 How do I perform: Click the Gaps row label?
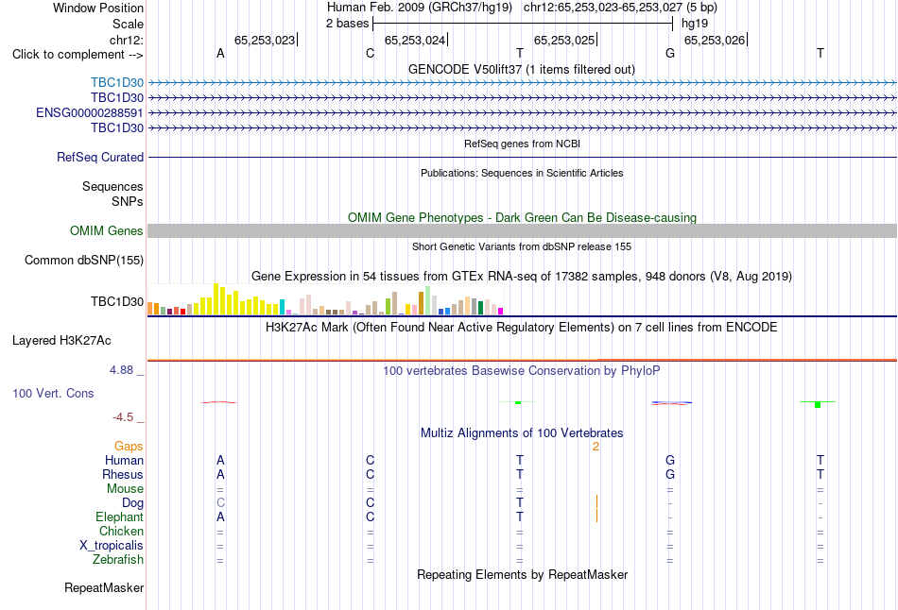coord(129,446)
